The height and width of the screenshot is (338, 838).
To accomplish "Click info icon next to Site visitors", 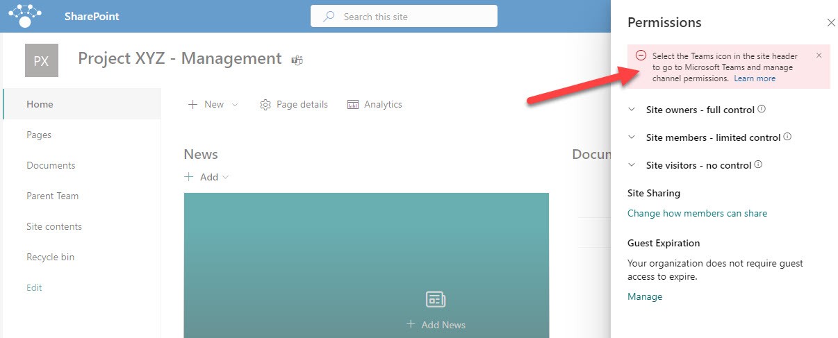I will 758,164.
